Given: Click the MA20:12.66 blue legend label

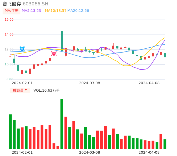Looking at the screenshot, I should point(78,11).
